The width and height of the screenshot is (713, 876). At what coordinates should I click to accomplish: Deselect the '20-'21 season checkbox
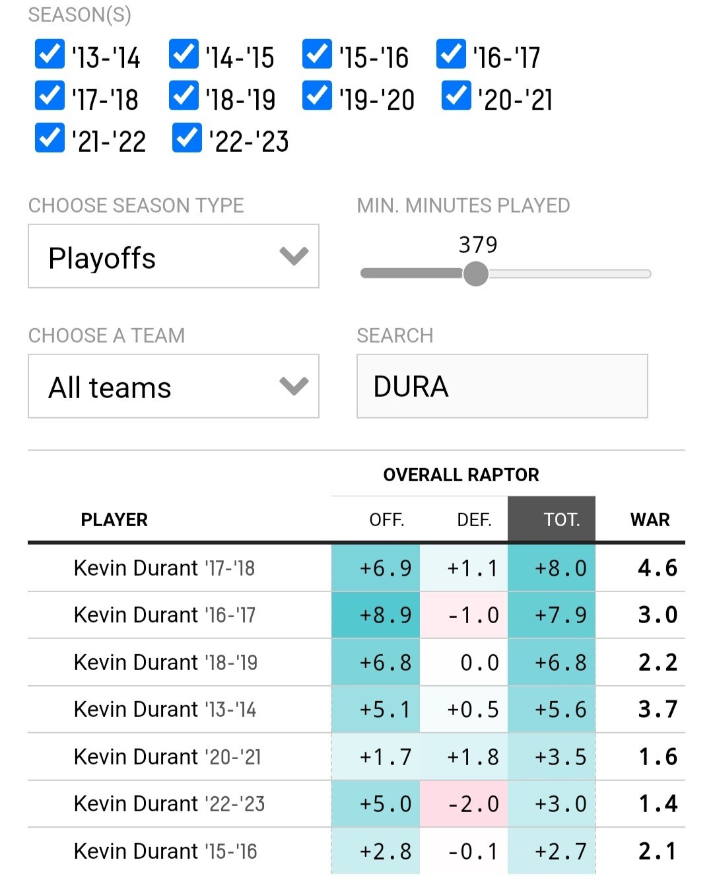456,96
